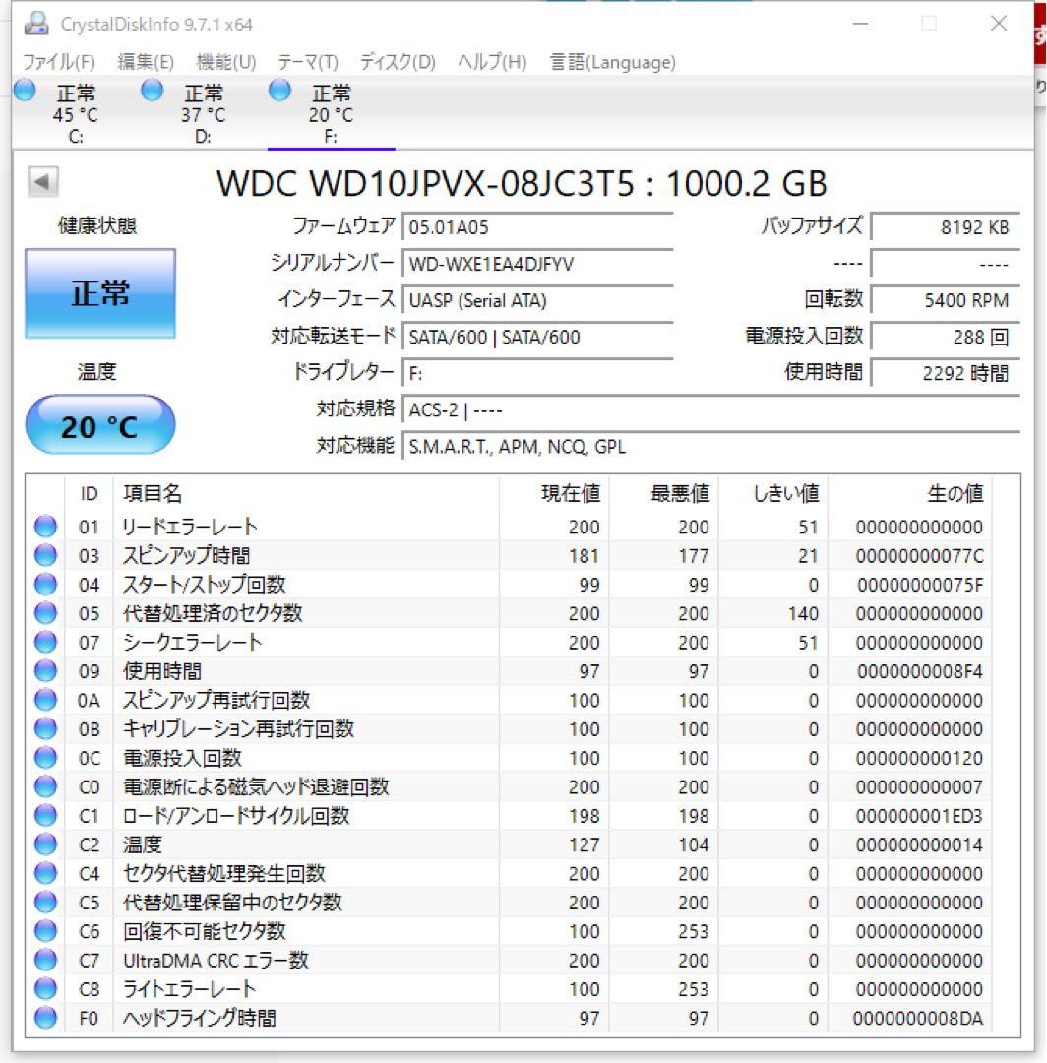Click the 20 °C temperature button
The width and height of the screenshot is (1047, 1063).
(x=99, y=426)
